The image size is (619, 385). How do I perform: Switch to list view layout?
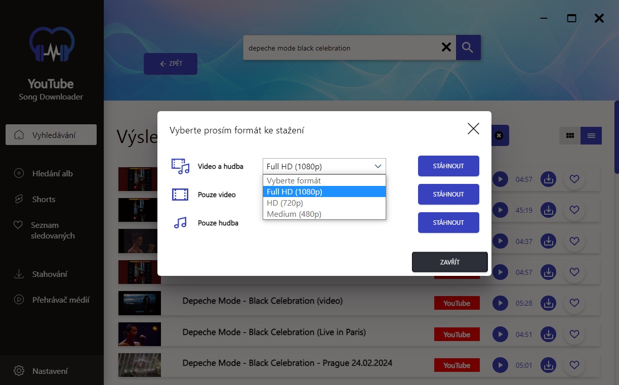[x=591, y=135]
